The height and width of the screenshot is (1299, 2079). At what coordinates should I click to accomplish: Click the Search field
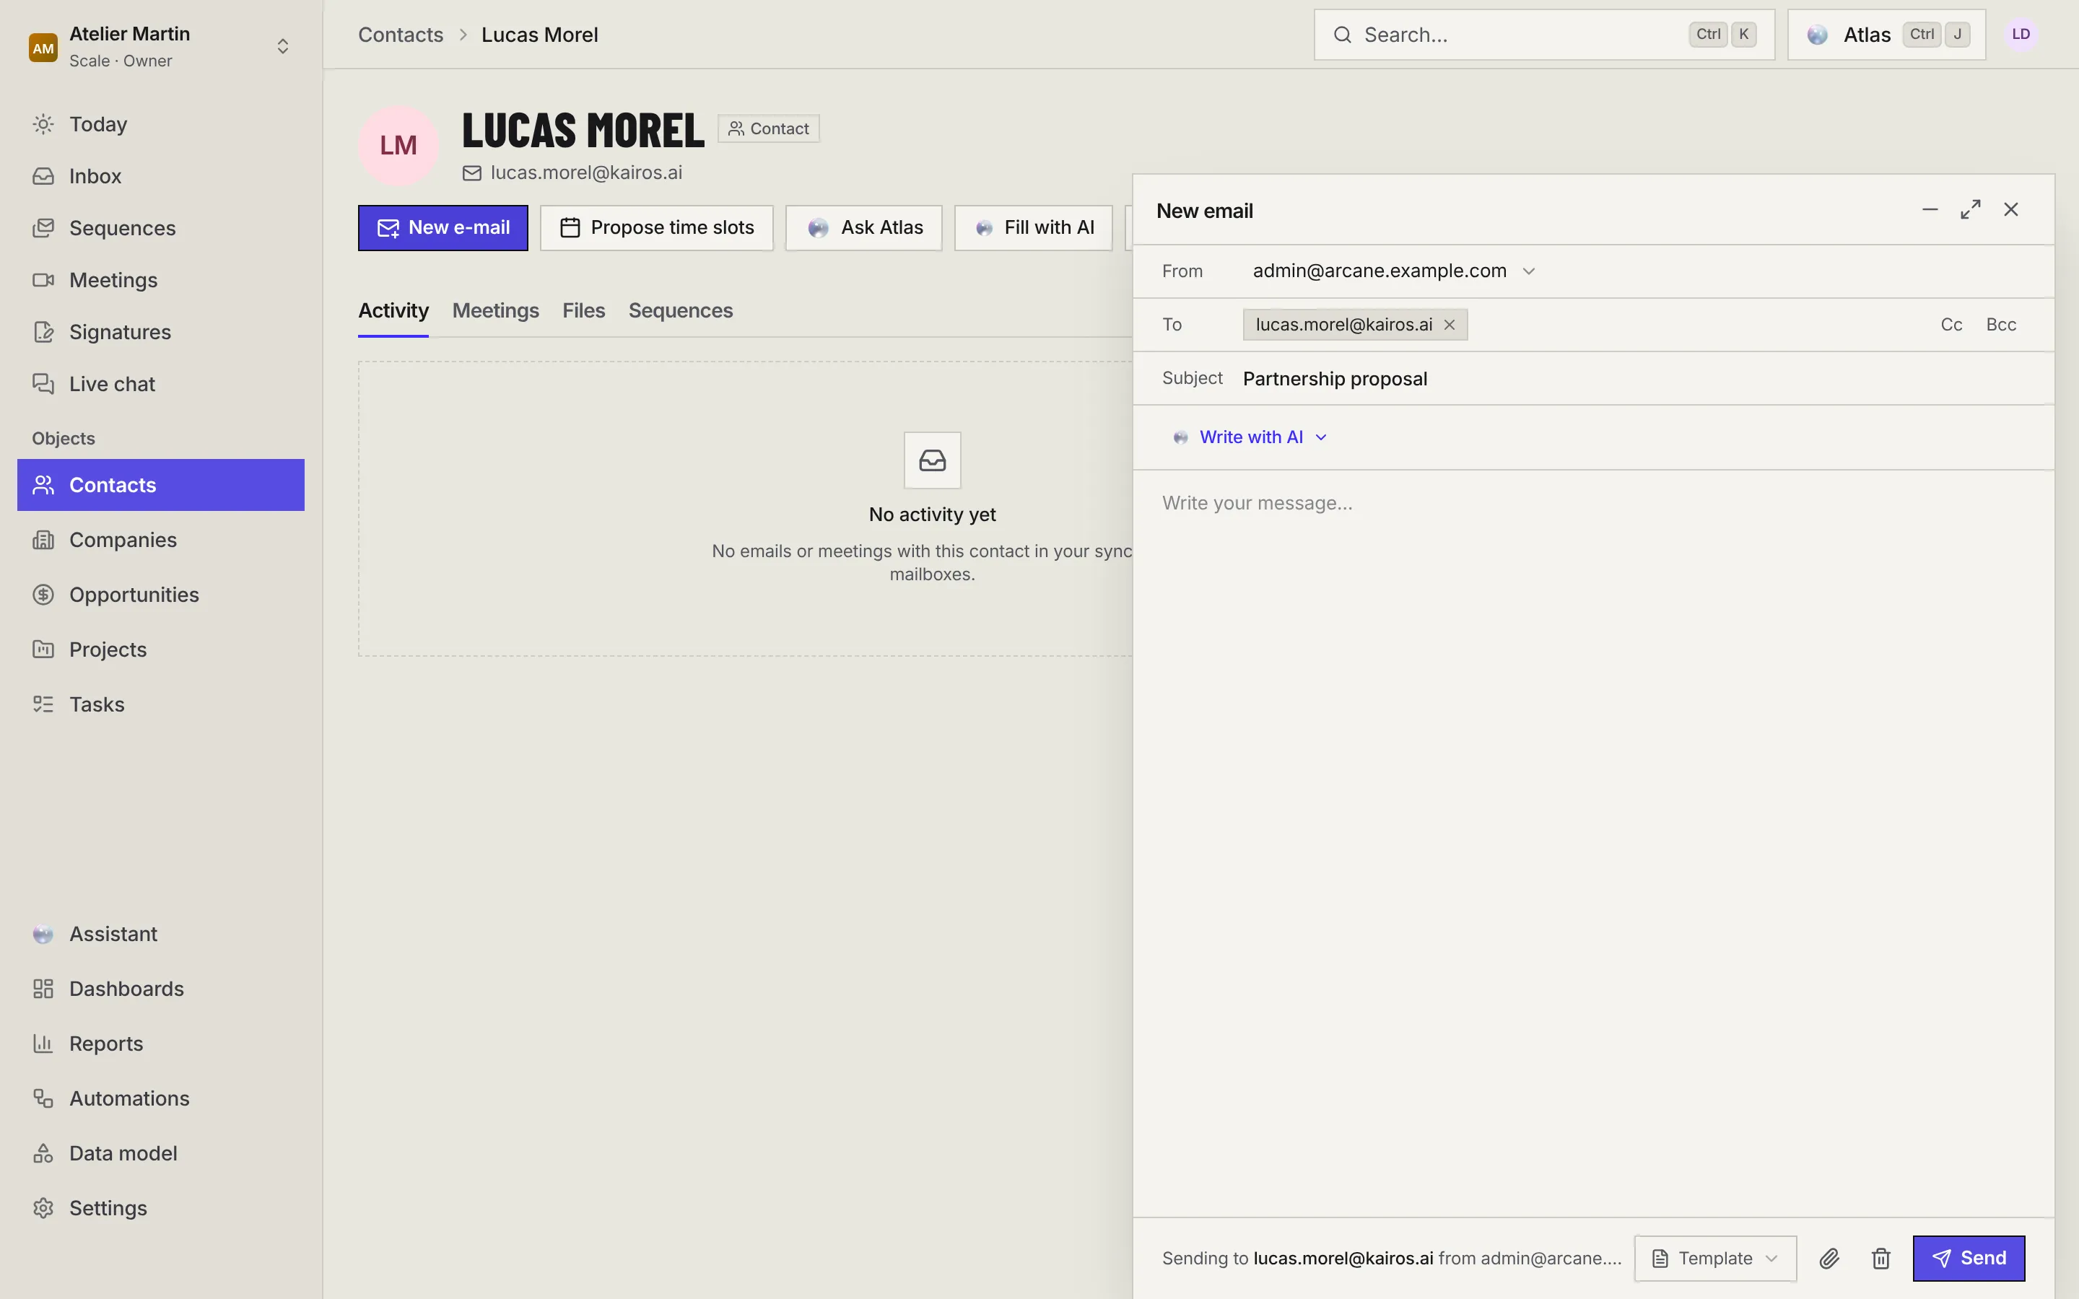(x=1545, y=35)
